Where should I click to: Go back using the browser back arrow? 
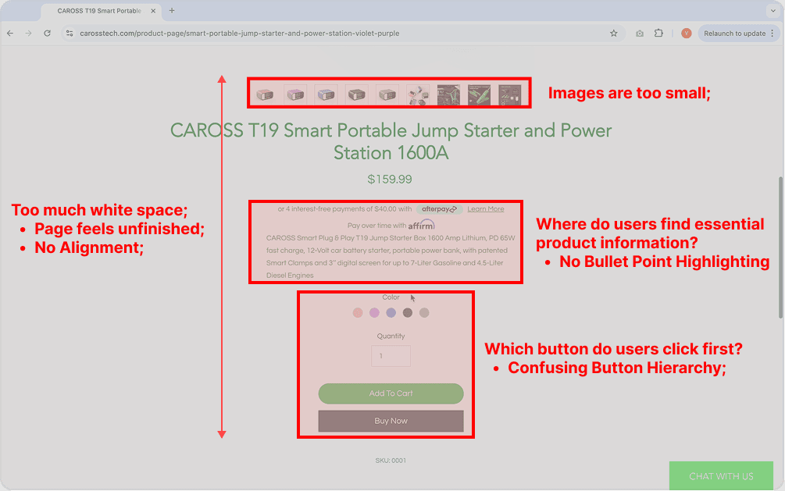point(10,34)
